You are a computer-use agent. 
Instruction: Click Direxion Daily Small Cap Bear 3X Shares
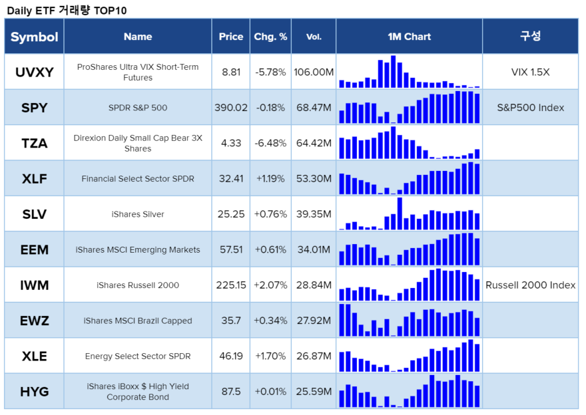coord(138,143)
